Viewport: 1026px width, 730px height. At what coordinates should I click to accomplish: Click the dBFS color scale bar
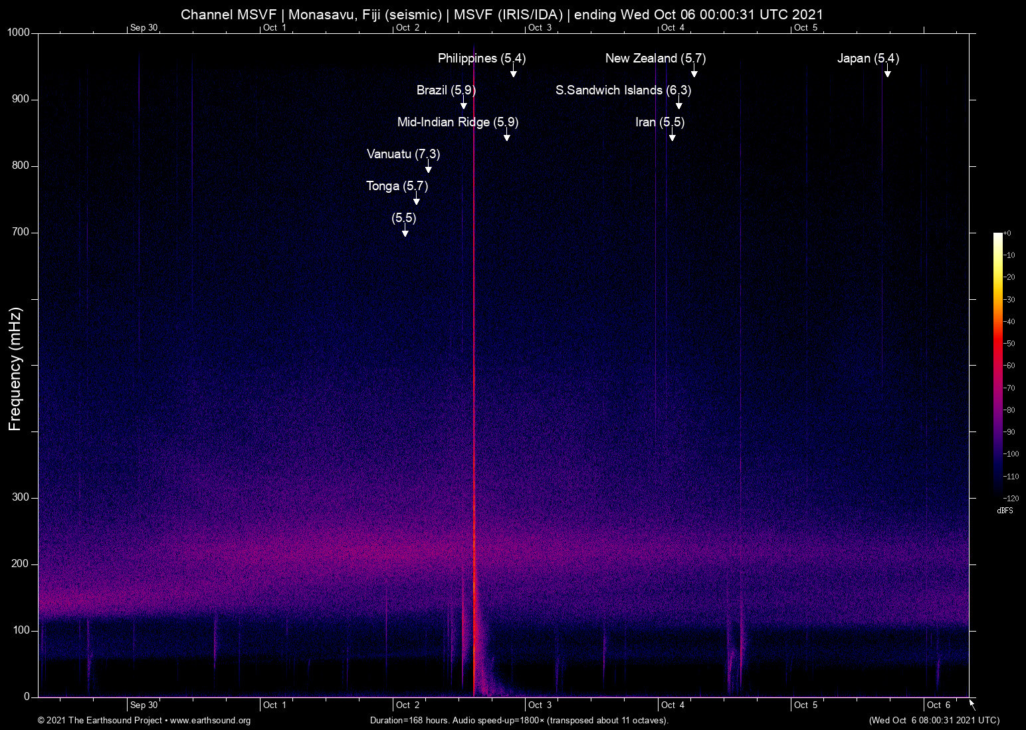(x=998, y=365)
